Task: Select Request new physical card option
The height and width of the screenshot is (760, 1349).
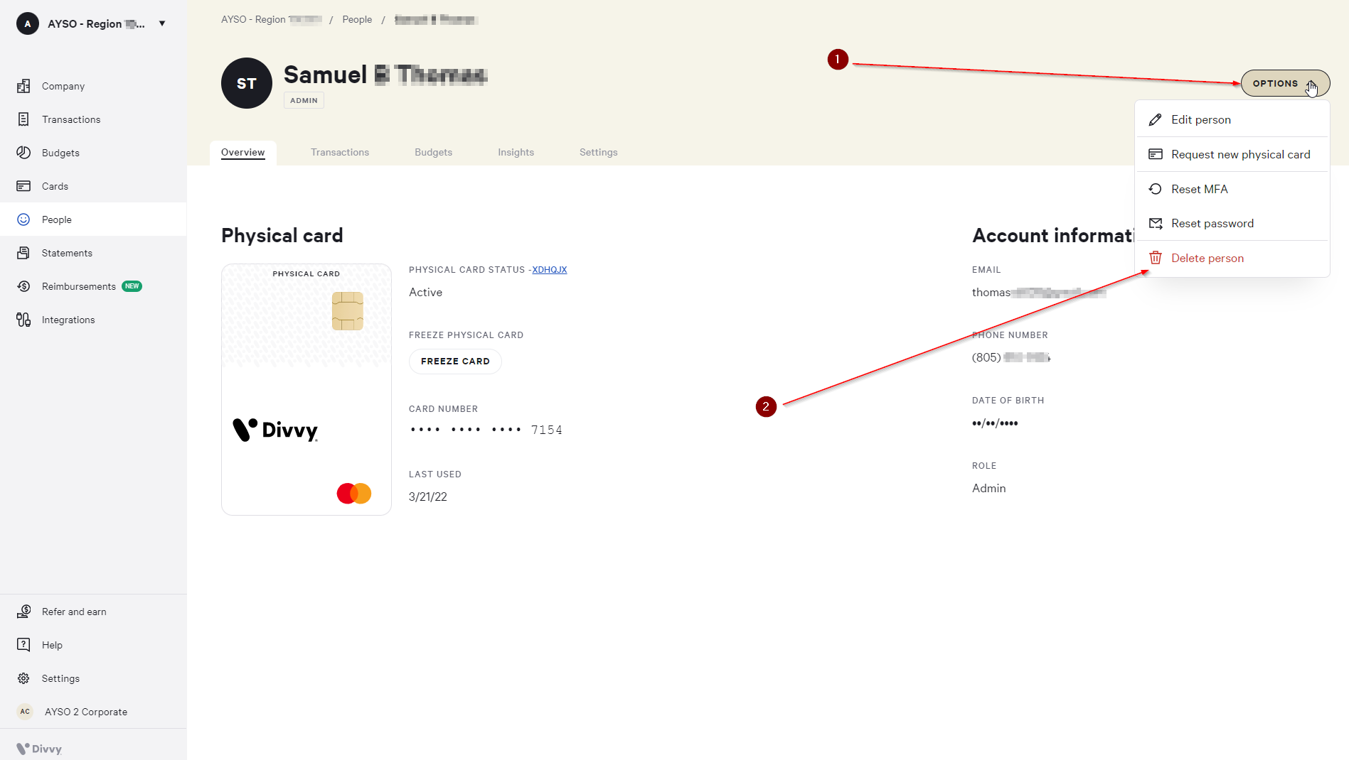Action: pos(1240,154)
